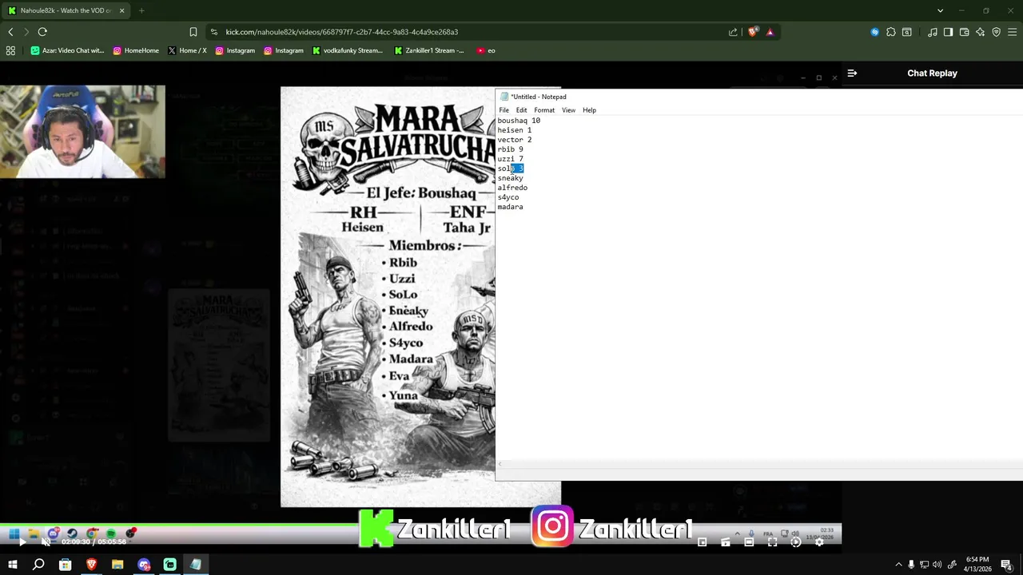1023x575 pixels.
Task: Open Notepad File menu
Action: pos(504,110)
